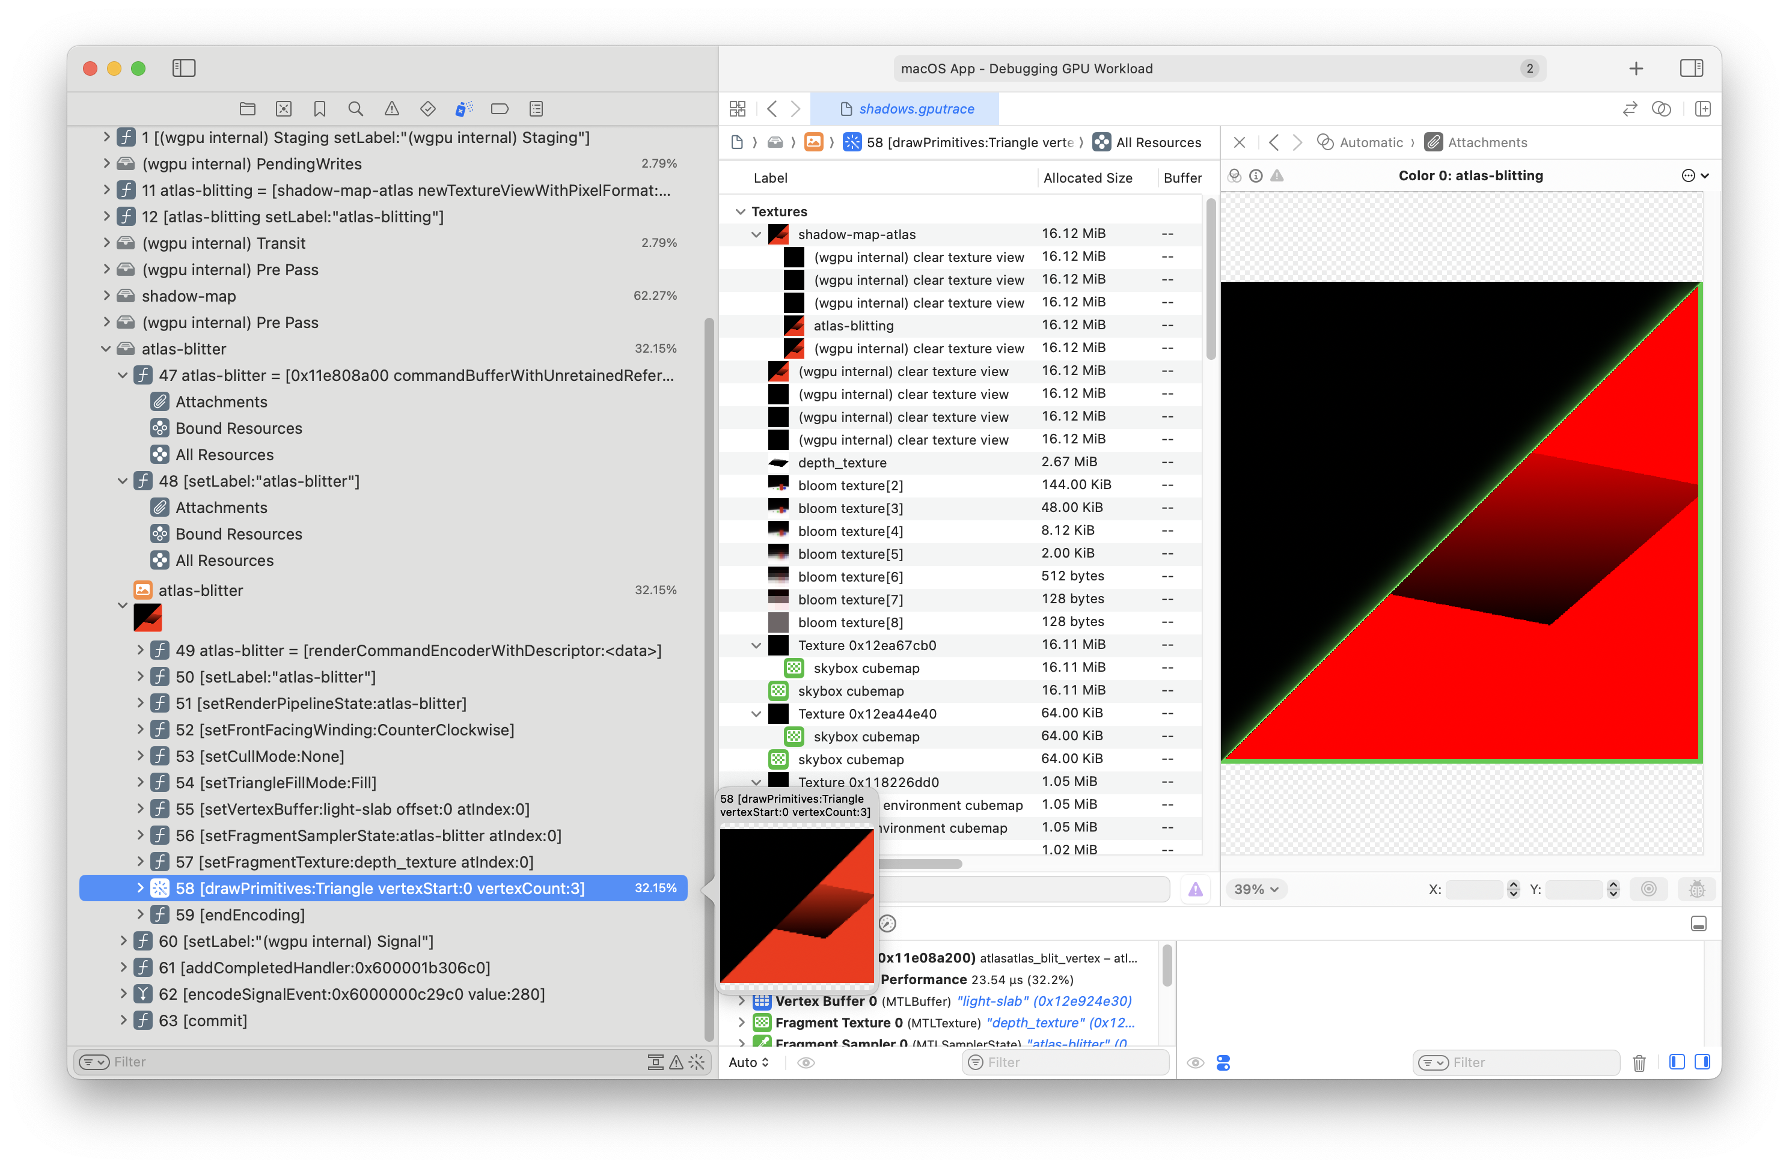Click the purple shader validation warning icon

(1195, 890)
